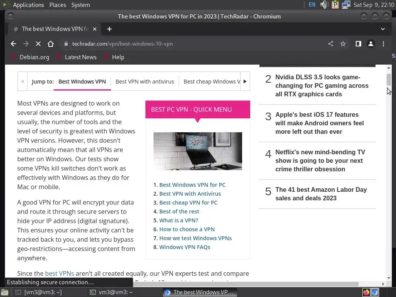Click the page scroll-up arrow
The width and height of the screenshot is (396, 297).
pyautogui.click(x=389, y=68)
